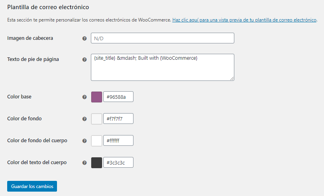Click the #ffffff hex color field

tap(118, 141)
